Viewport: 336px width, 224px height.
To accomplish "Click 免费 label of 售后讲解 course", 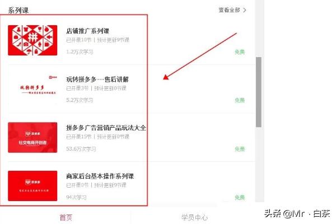I will pos(240,100).
